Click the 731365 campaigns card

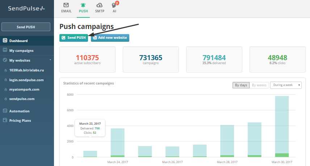click(151, 59)
